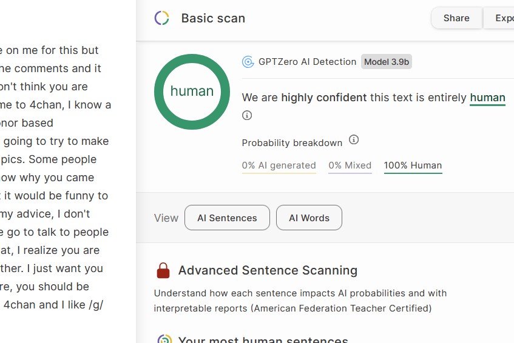
Task: Click the info icon below confidence statement
Action: click(x=247, y=115)
